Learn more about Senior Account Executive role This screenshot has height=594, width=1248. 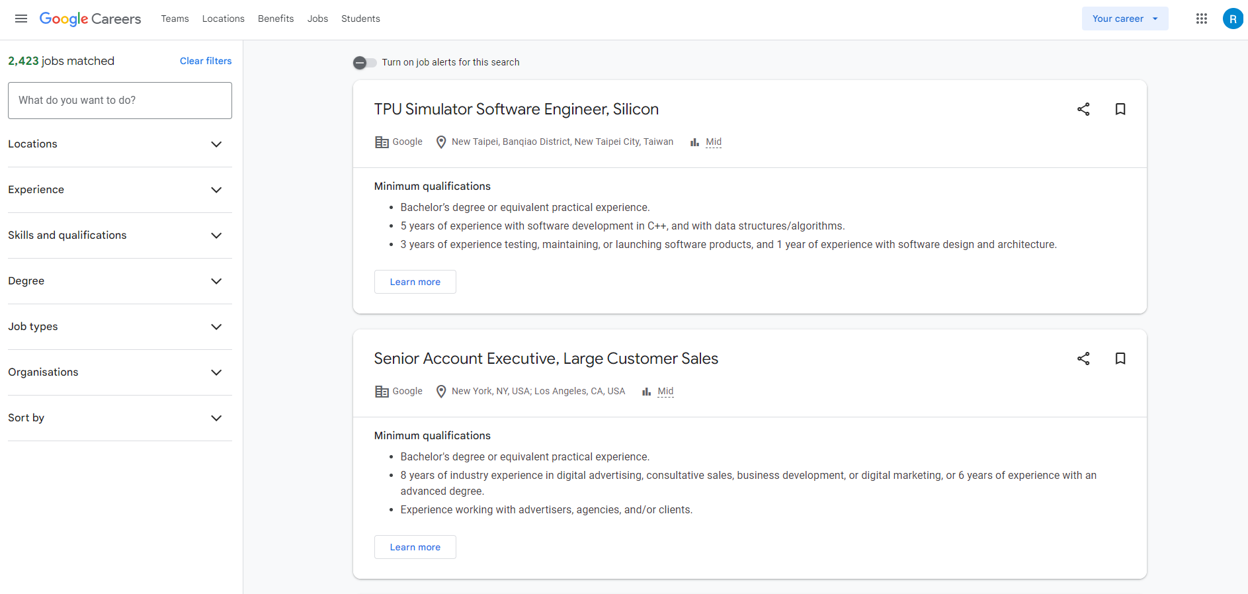[x=415, y=547]
